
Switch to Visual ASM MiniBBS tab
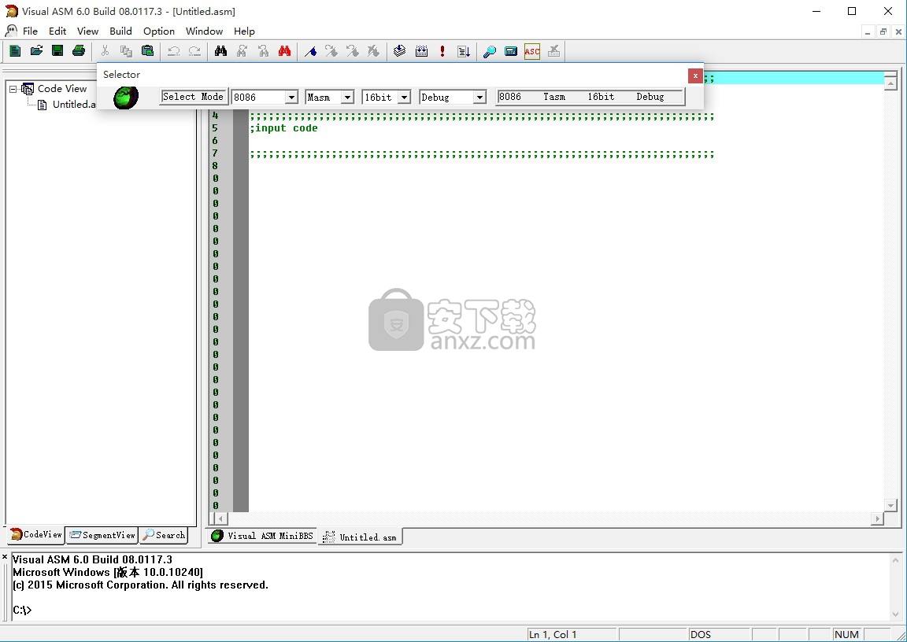262,537
